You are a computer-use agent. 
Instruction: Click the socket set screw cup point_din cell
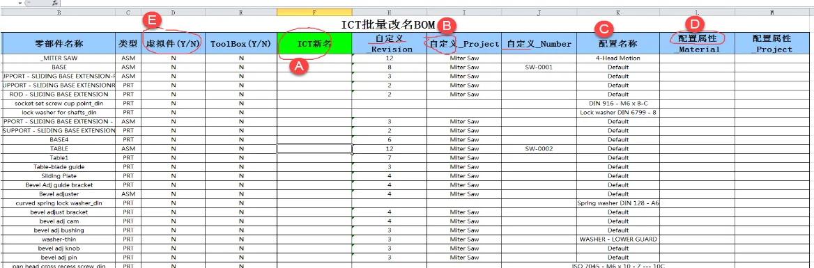tap(59, 104)
